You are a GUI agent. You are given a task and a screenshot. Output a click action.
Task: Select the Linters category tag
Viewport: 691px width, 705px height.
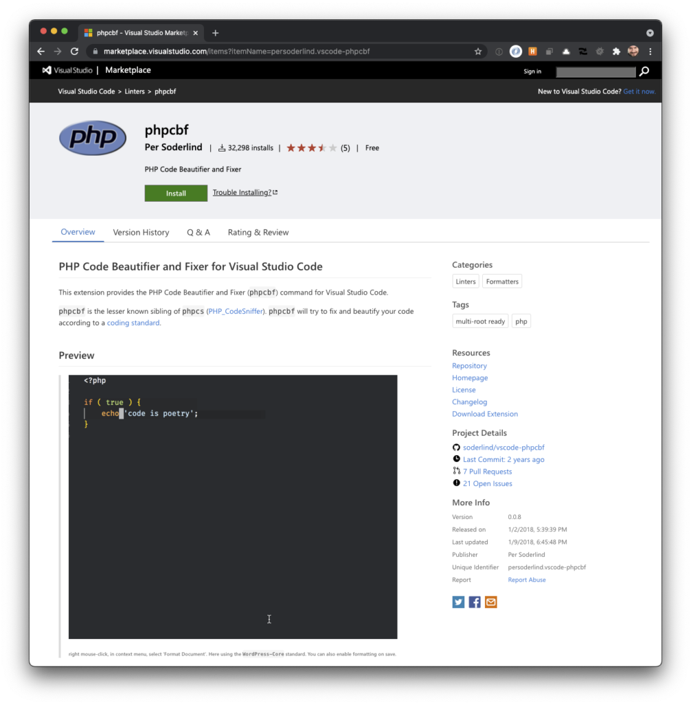click(x=466, y=282)
